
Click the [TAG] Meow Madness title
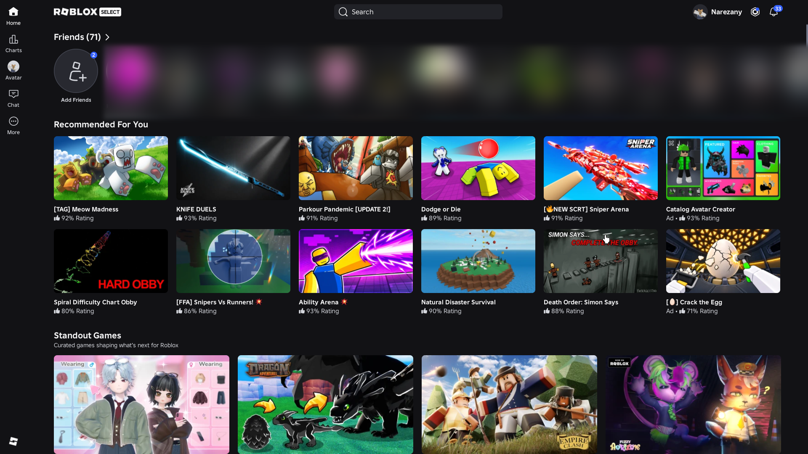click(x=86, y=209)
